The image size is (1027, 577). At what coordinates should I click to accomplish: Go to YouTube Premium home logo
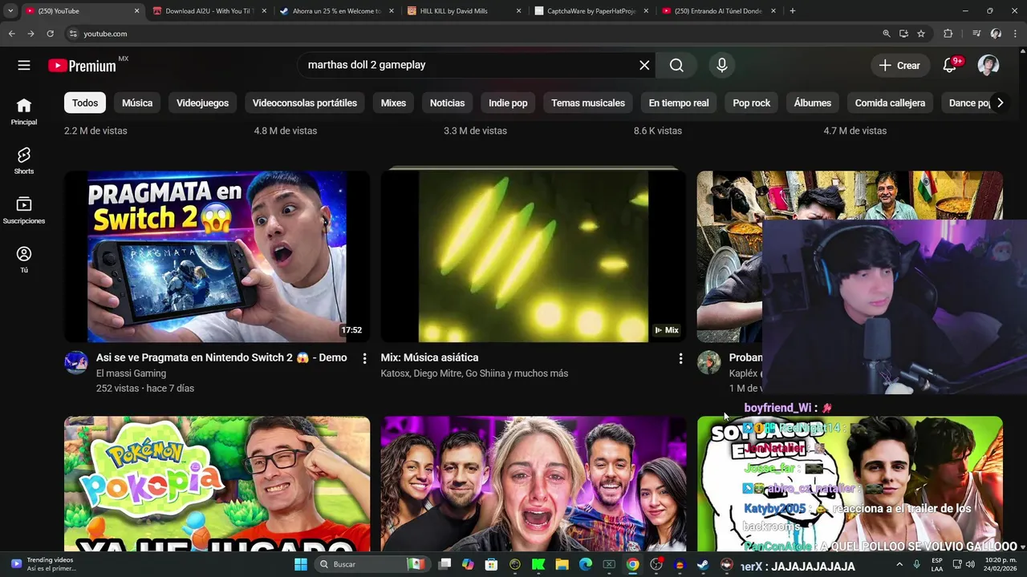[82, 66]
